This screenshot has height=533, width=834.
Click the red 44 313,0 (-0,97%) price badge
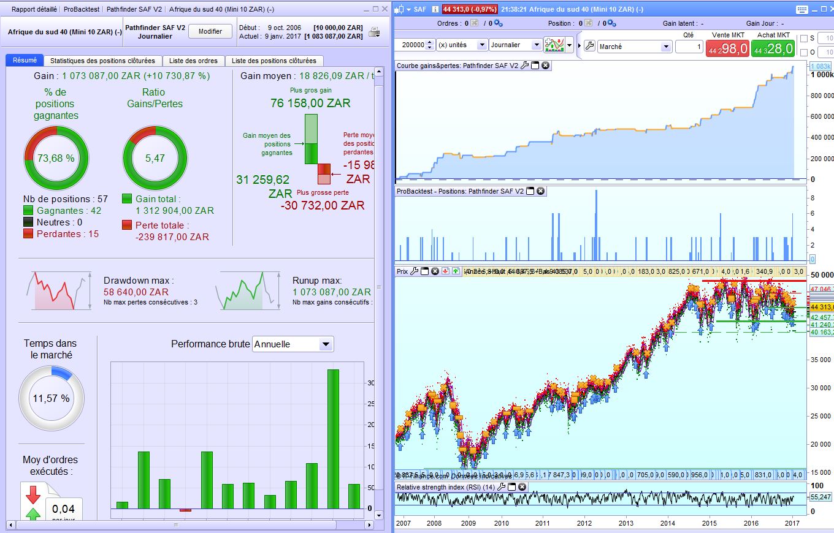[470, 9]
